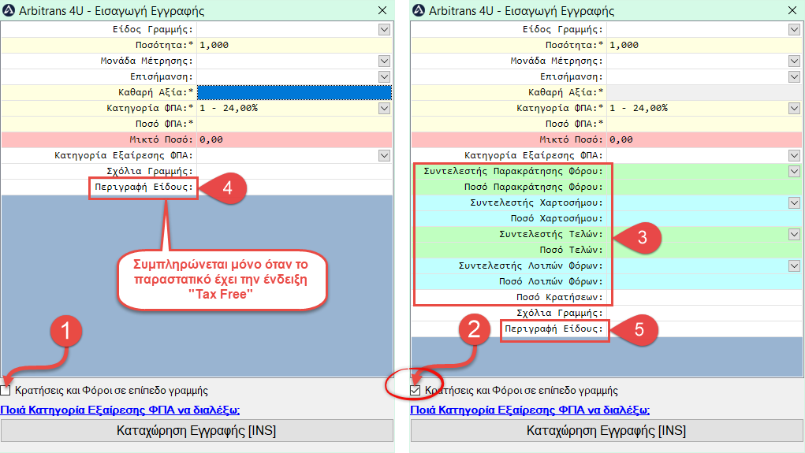Expand Συντελεστής Λοιπών Φόρων dropdown
The width and height of the screenshot is (805, 453).
click(x=794, y=265)
